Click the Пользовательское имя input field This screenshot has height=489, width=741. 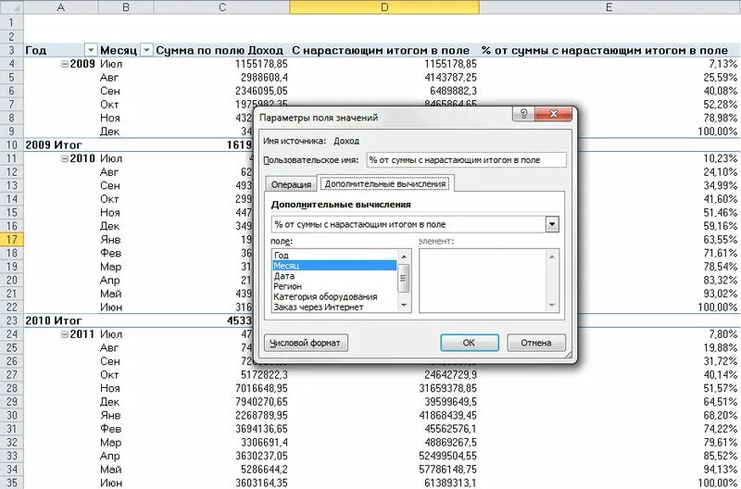(x=466, y=159)
